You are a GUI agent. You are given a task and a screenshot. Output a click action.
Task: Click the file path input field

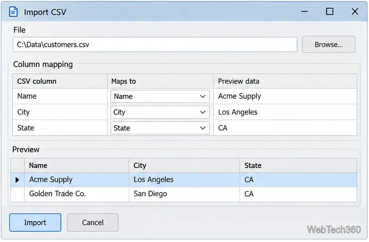click(x=155, y=44)
